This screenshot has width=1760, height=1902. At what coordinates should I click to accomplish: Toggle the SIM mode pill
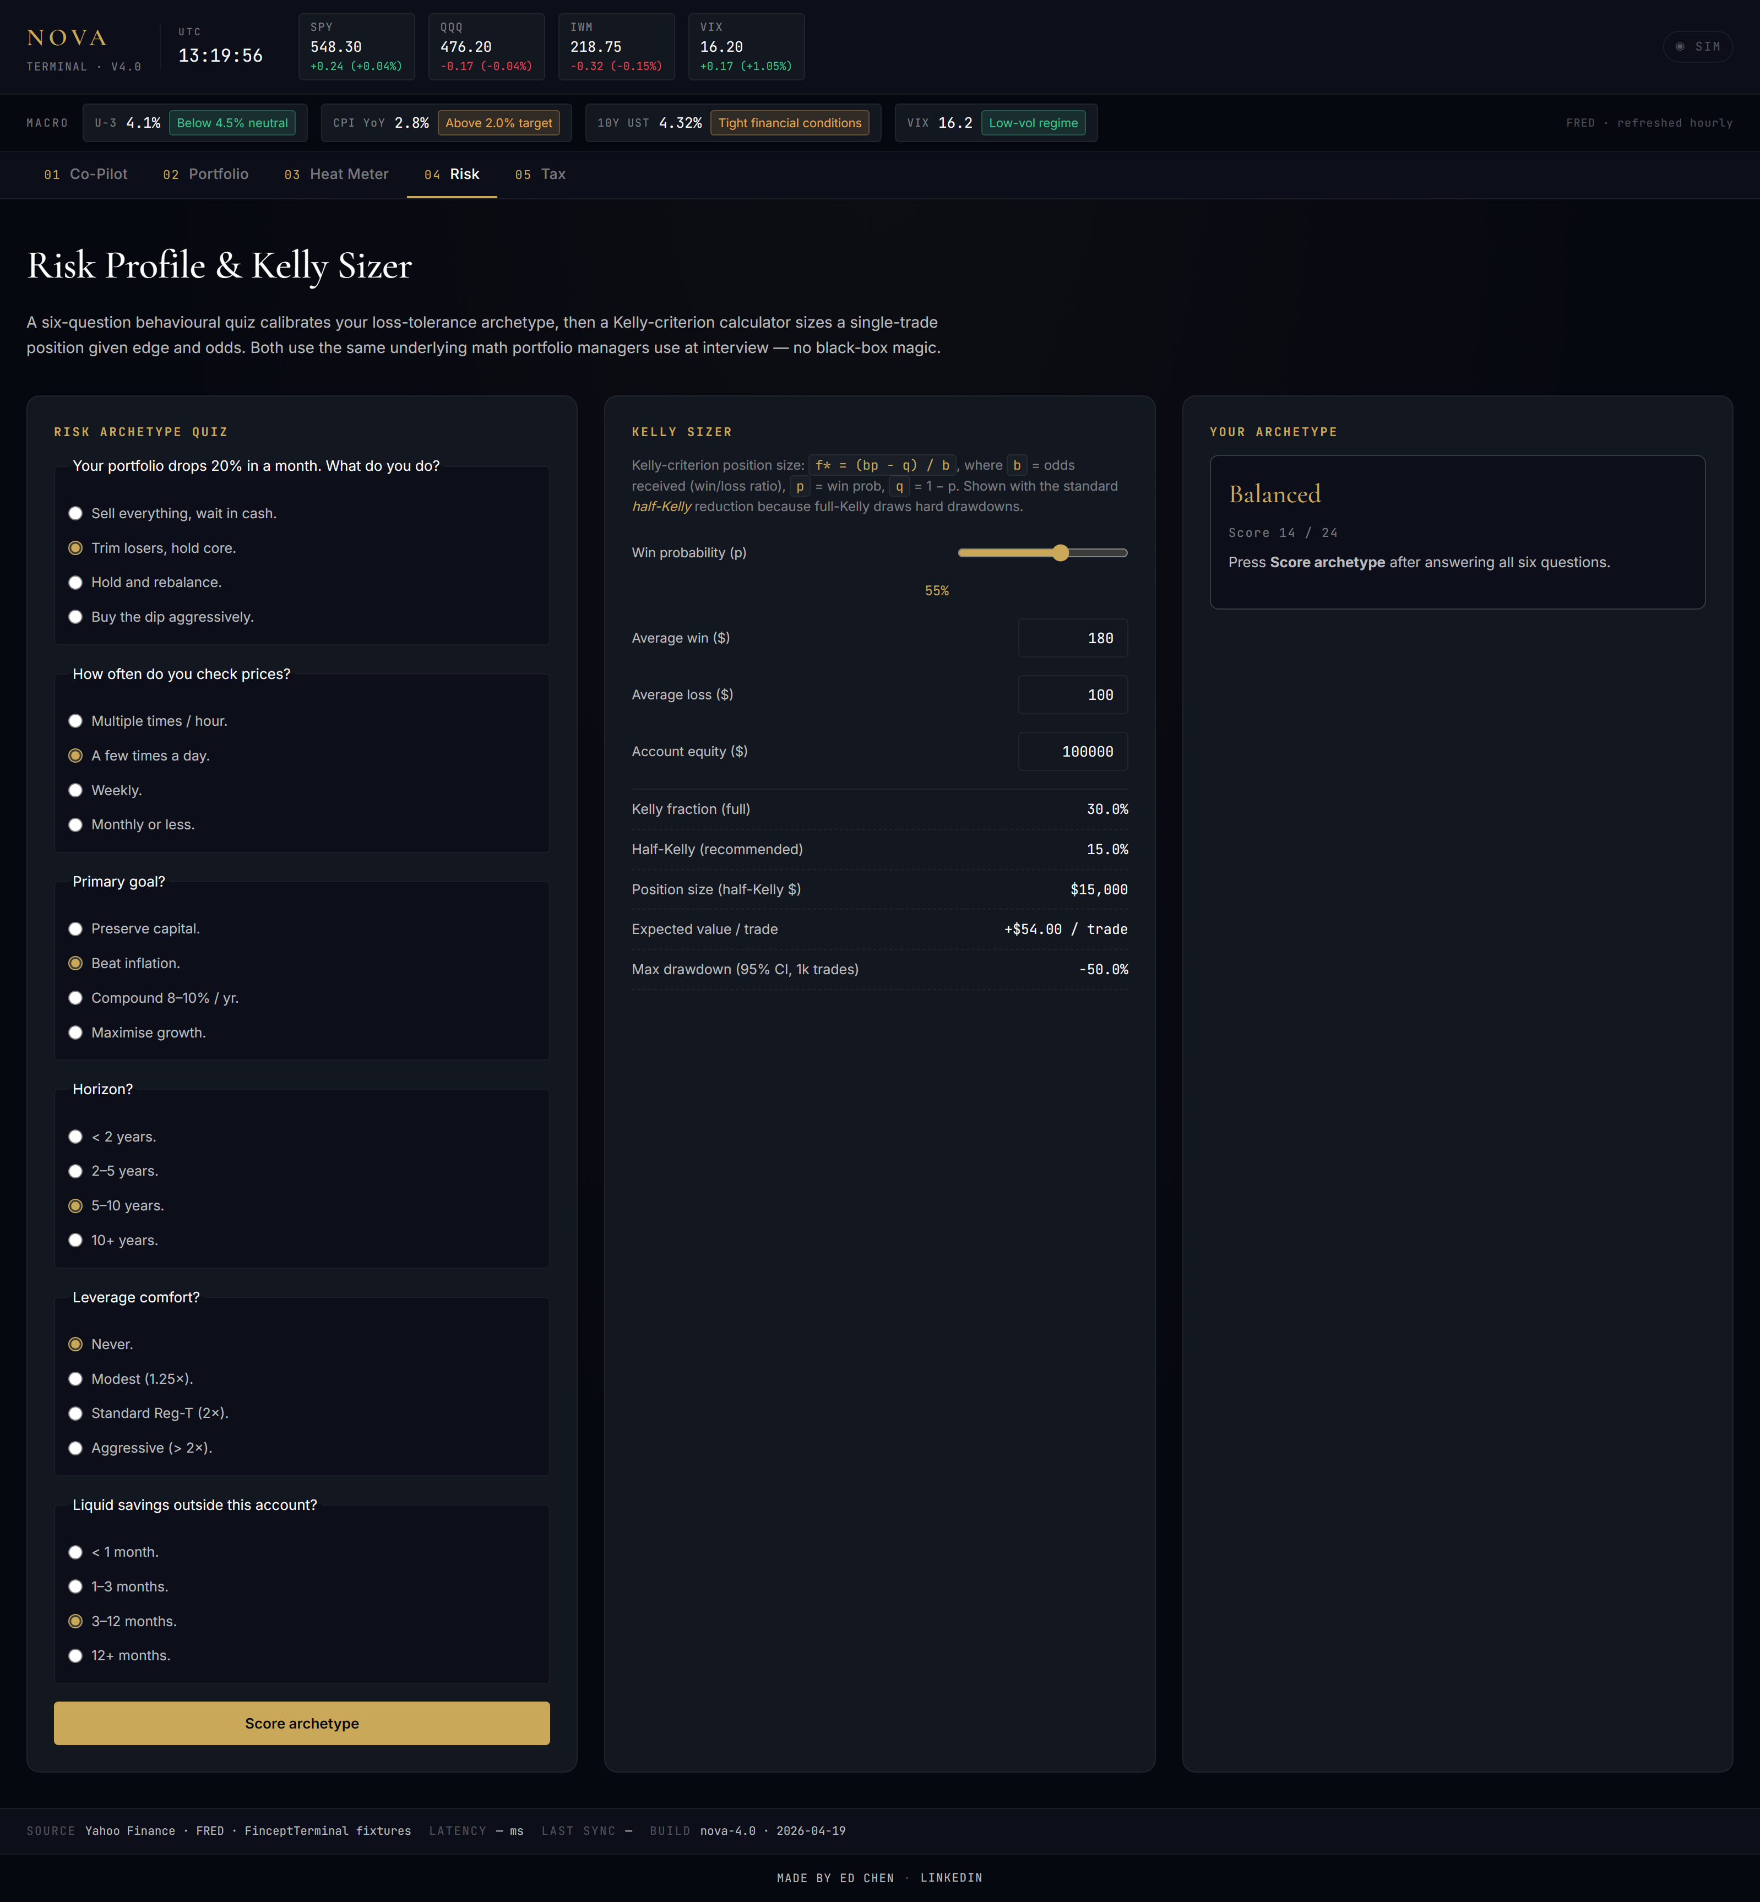pyautogui.click(x=1697, y=47)
